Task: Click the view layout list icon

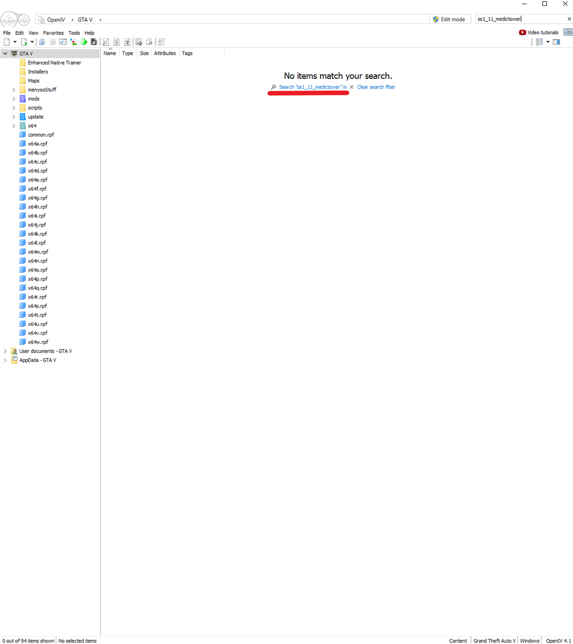Action: (x=540, y=42)
